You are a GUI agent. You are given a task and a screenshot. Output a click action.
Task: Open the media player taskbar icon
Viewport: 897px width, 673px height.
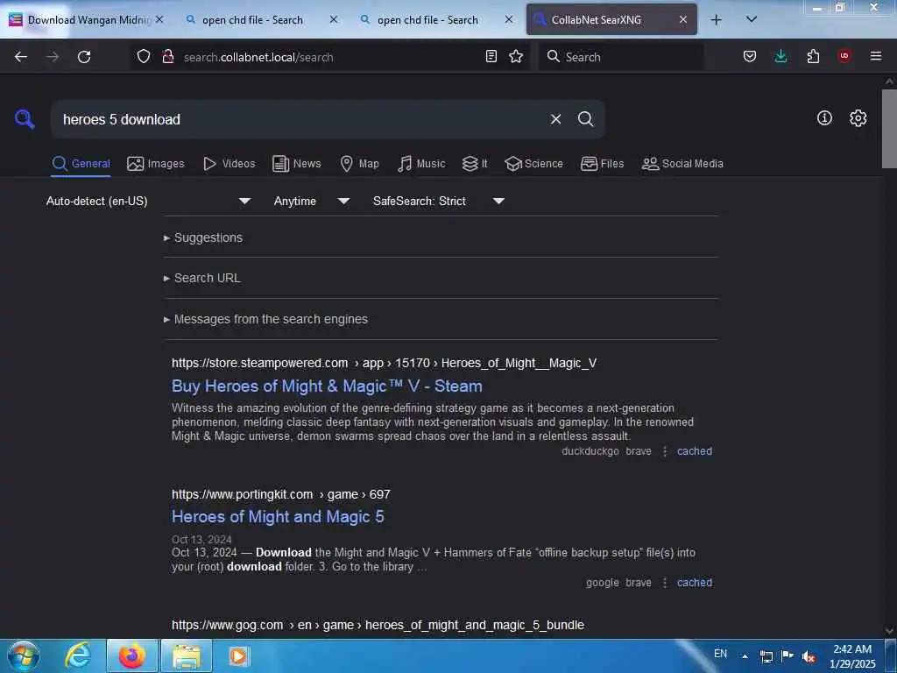pos(238,655)
